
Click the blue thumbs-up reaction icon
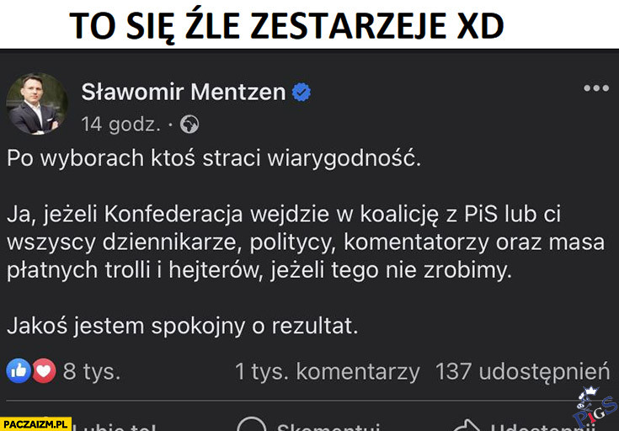19,370
